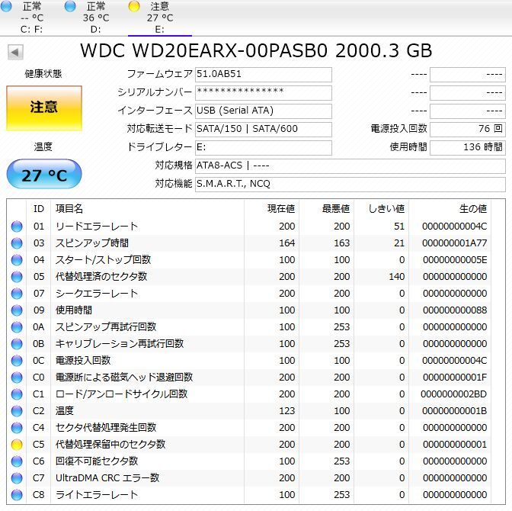Select the キャリブレーション再試行回数 attribute name
The width and height of the screenshot is (512, 511).
(120, 344)
